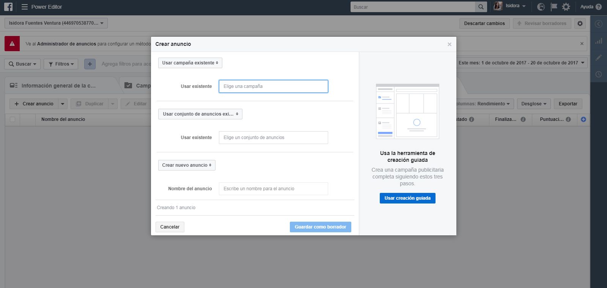607x288 pixels.
Task: Open the globe notifications icon
Action: point(541,7)
